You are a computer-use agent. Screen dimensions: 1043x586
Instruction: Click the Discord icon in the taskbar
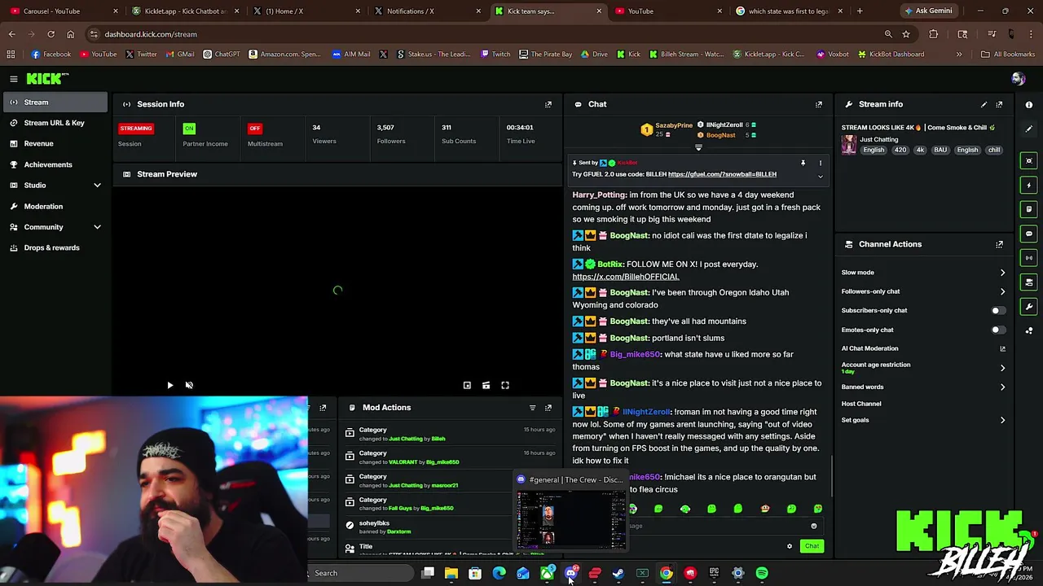click(571, 573)
